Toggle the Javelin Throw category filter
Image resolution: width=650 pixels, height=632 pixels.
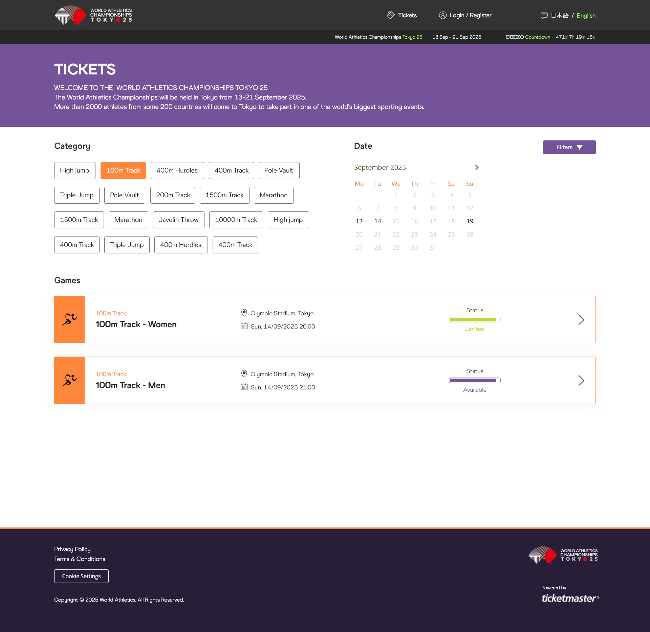178,220
